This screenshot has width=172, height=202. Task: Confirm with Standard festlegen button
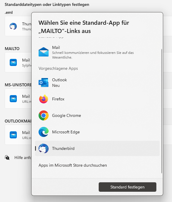pyautogui.click(x=128, y=187)
